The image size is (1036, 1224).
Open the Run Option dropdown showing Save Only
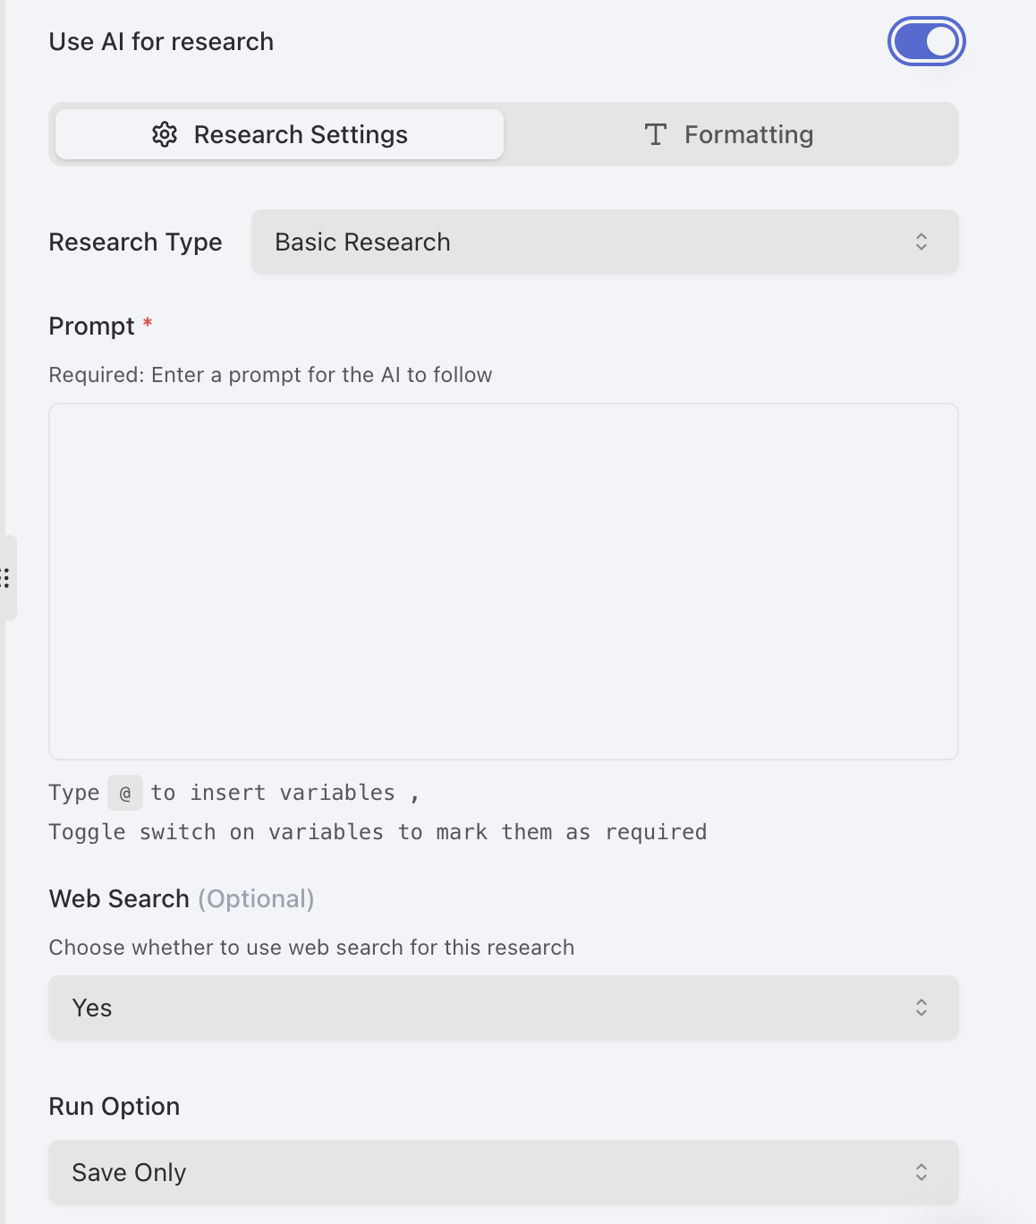503,1171
